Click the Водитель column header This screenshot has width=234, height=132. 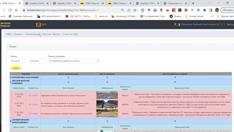point(26,74)
